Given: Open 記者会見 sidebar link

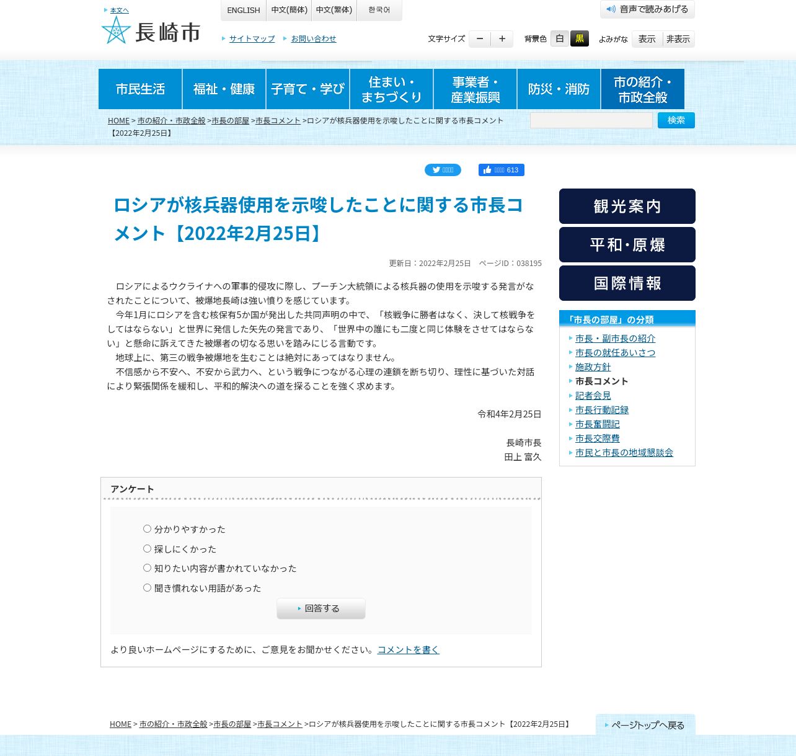Looking at the screenshot, I should (593, 396).
